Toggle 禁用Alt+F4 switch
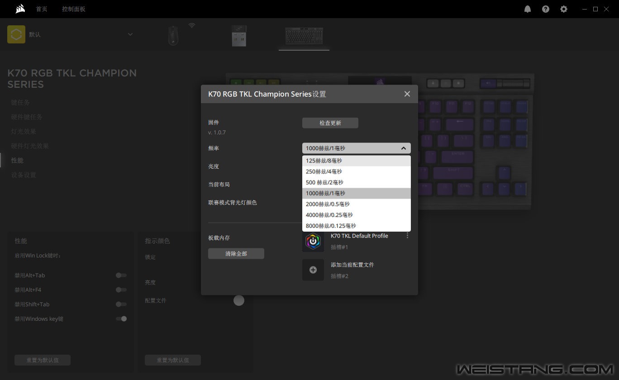The width and height of the screenshot is (619, 380). click(x=121, y=290)
